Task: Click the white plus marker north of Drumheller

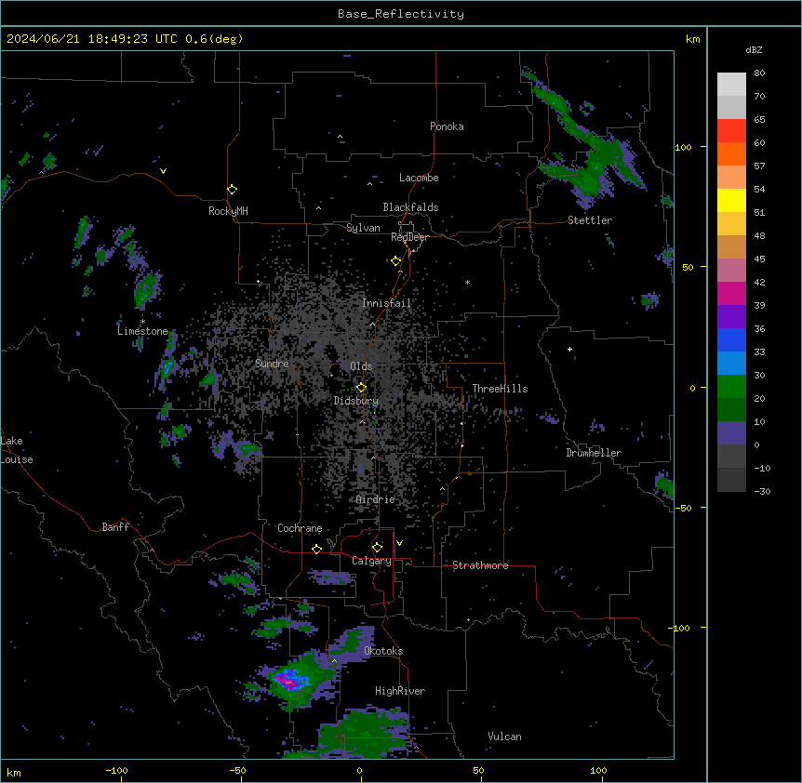Action: [x=569, y=349]
